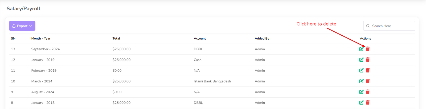The width and height of the screenshot is (426, 109).
Task: Open the Export dropdown menu
Action: pos(22,26)
